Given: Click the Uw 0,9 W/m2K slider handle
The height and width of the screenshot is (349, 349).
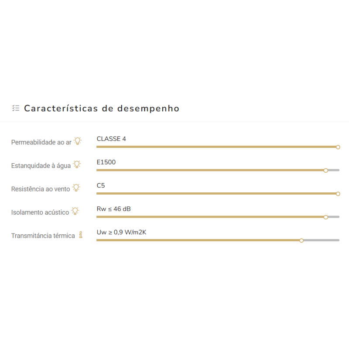Looking at the screenshot, I should 301,241.
